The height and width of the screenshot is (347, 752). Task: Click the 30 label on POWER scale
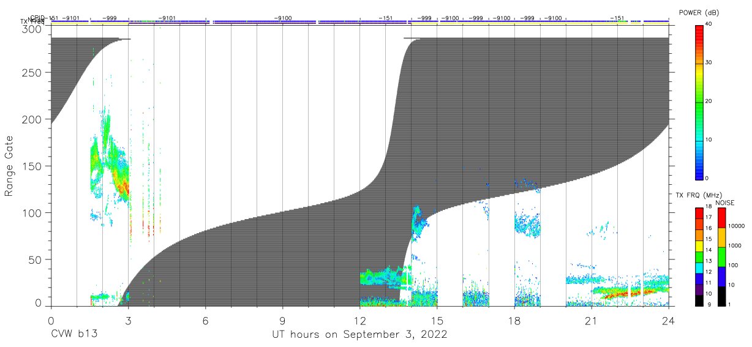click(710, 62)
